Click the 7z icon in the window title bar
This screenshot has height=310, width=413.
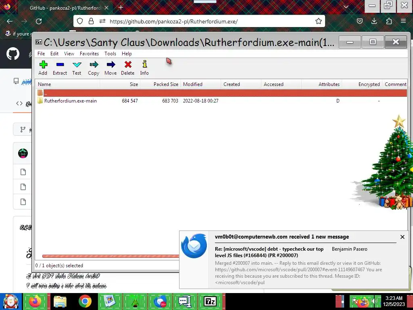(x=39, y=42)
